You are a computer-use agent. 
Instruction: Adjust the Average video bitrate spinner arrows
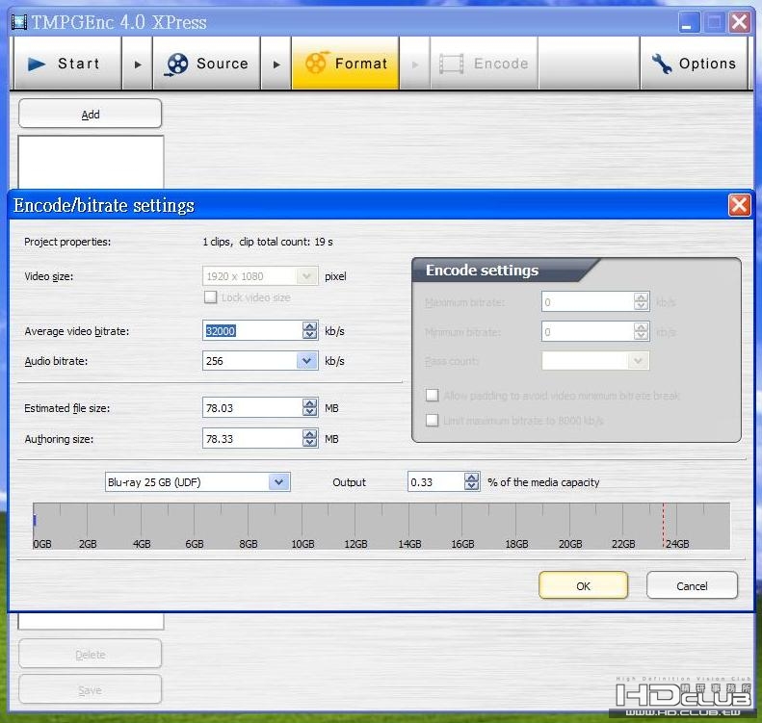click(309, 330)
